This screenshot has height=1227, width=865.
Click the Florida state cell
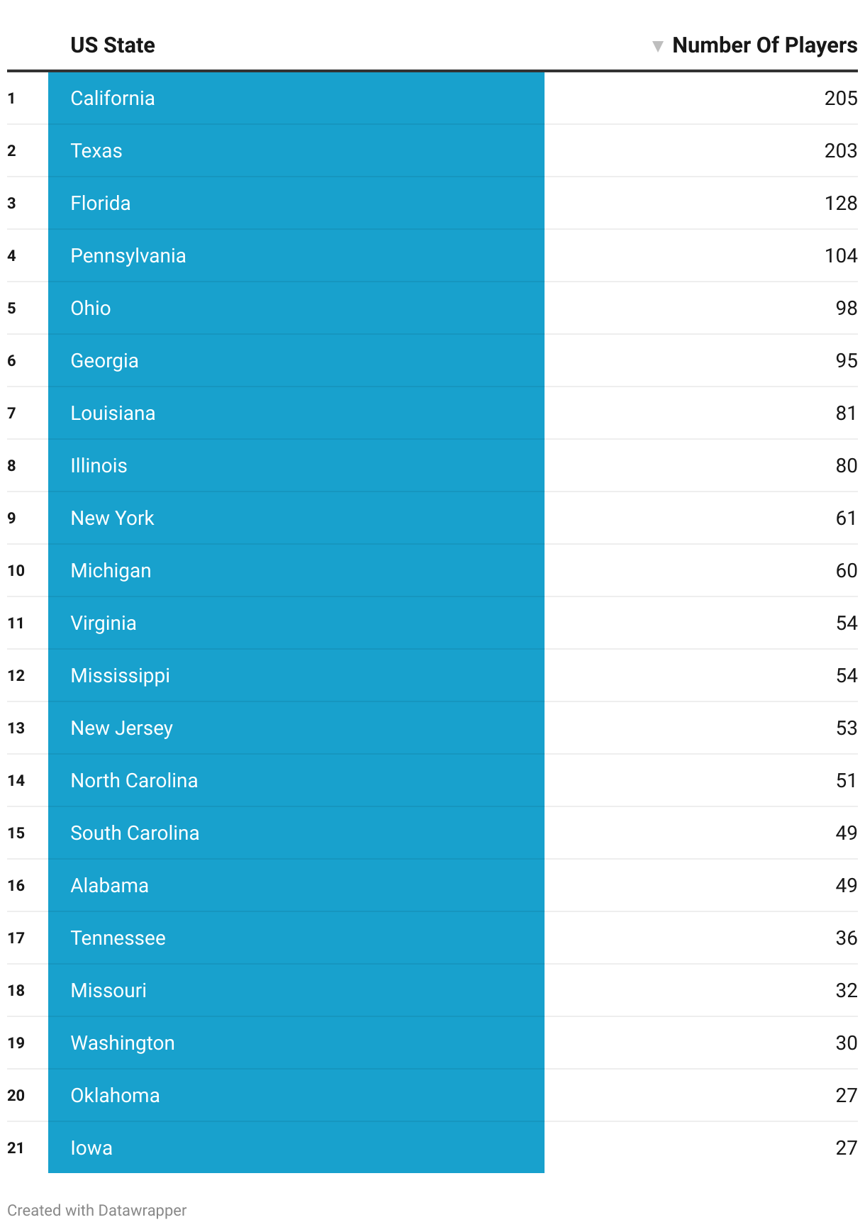(x=296, y=203)
